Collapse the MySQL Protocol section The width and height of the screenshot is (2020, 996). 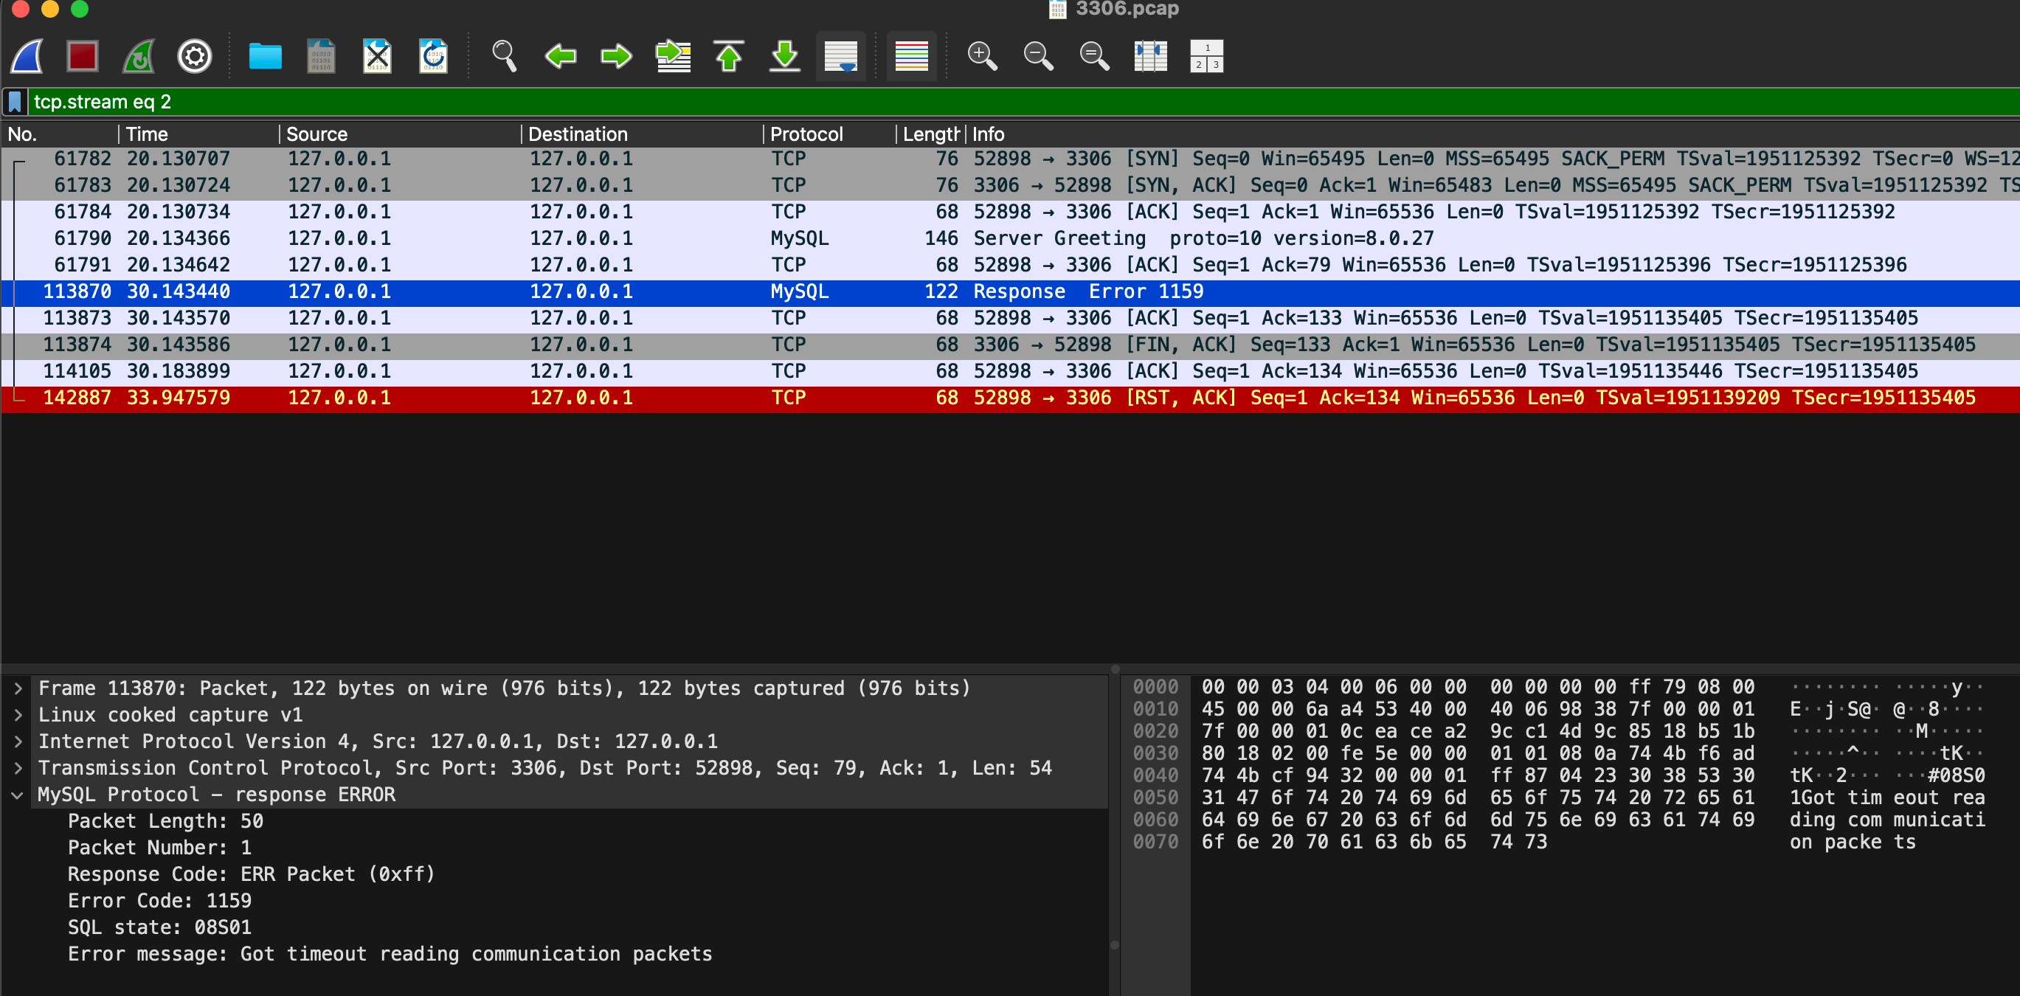18,795
